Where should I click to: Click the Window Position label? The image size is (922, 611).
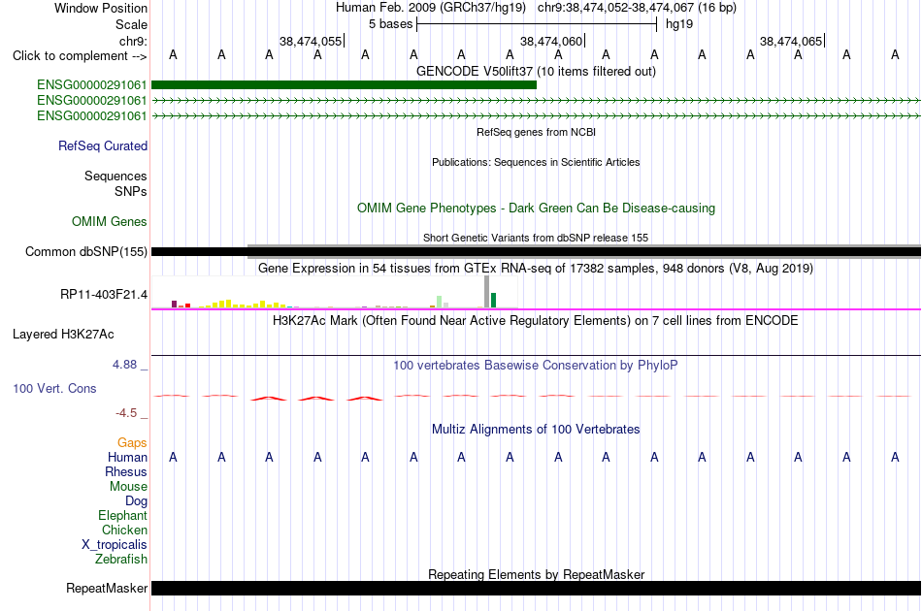(x=101, y=8)
